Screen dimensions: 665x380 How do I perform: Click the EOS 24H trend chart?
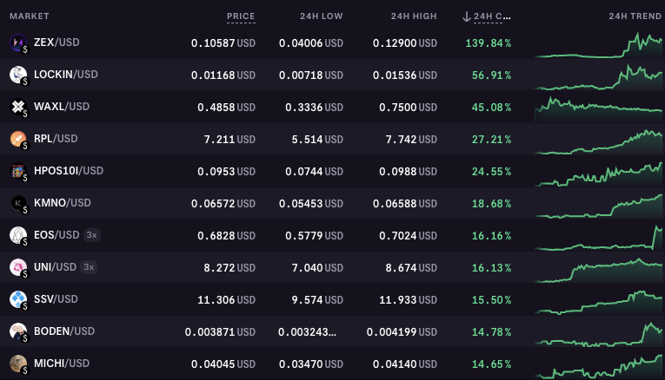point(598,238)
